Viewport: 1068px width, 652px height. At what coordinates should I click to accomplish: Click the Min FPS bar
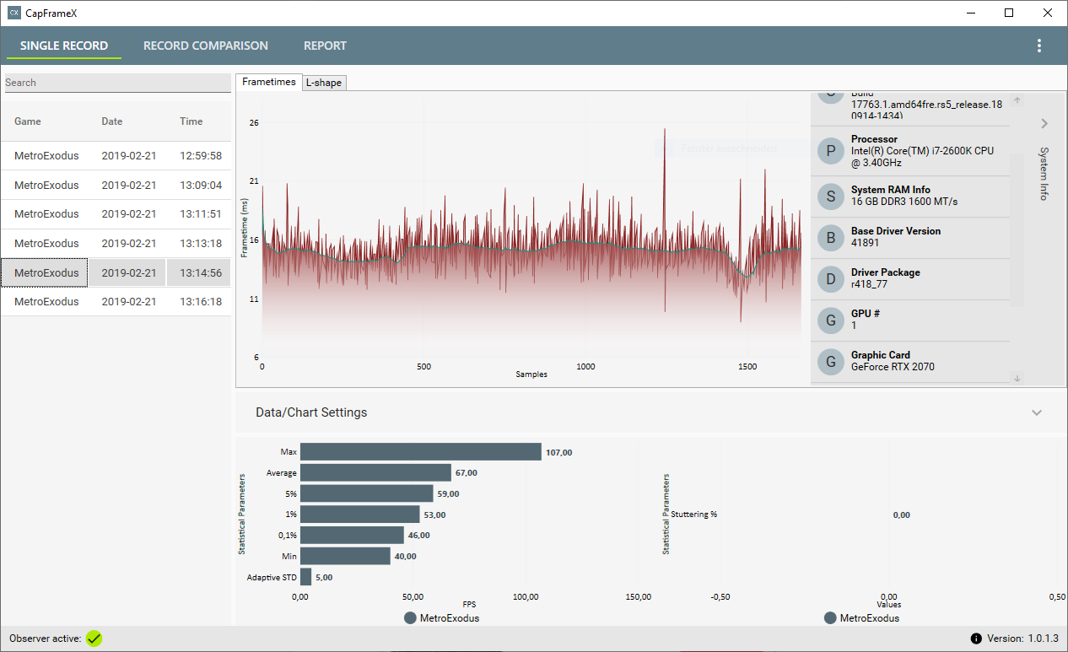pyautogui.click(x=345, y=556)
